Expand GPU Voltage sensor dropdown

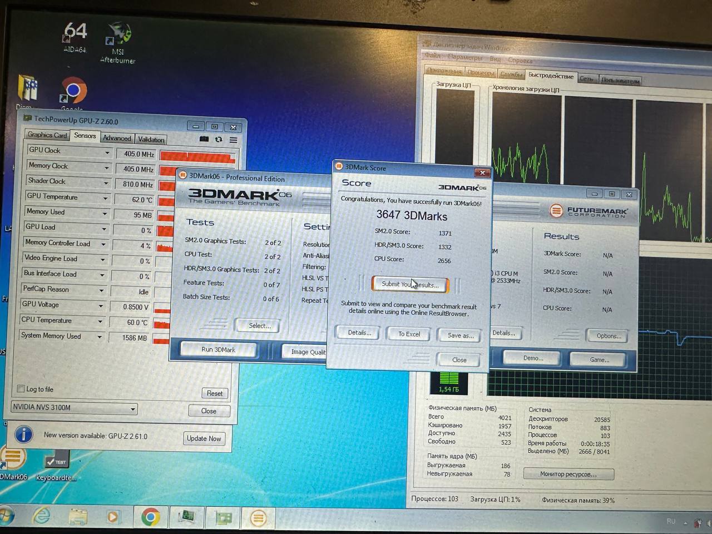coord(101,306)
